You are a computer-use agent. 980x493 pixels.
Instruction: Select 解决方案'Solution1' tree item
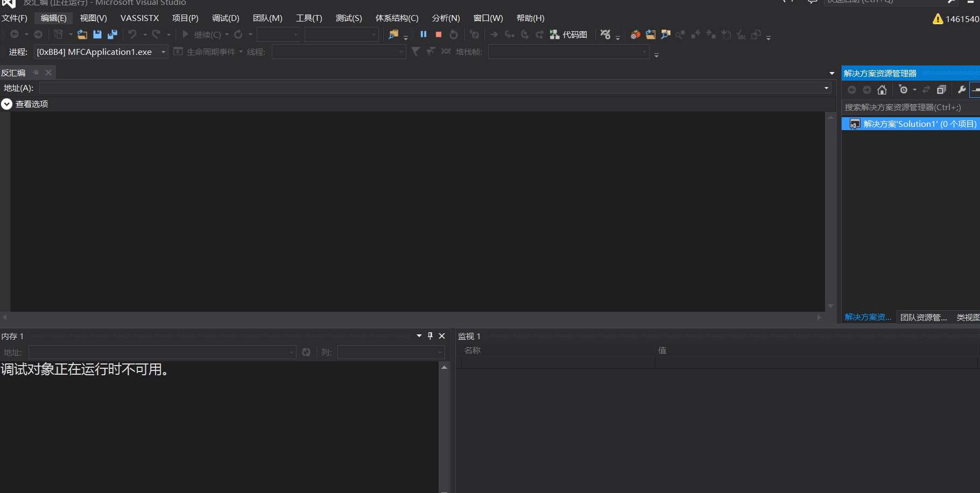pyautogui.click(x=911, y=124)
